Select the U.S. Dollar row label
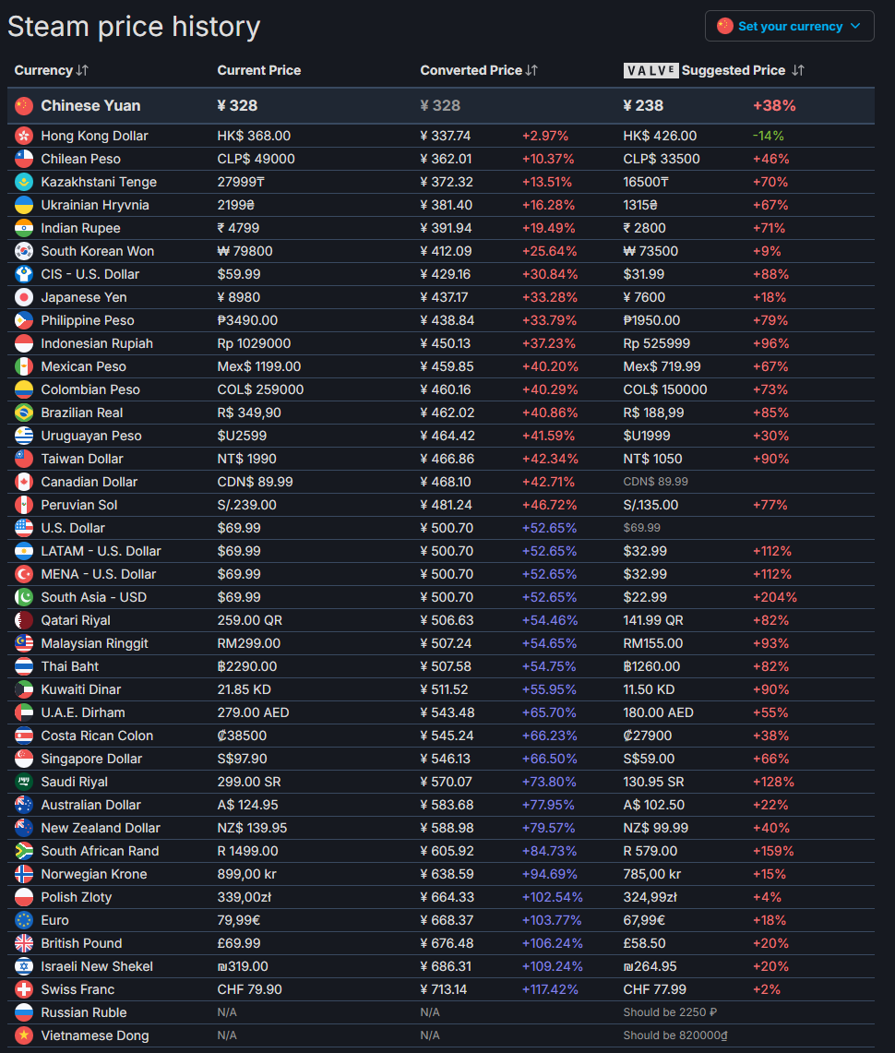895x1053 pixels. (x=73, y=528)
